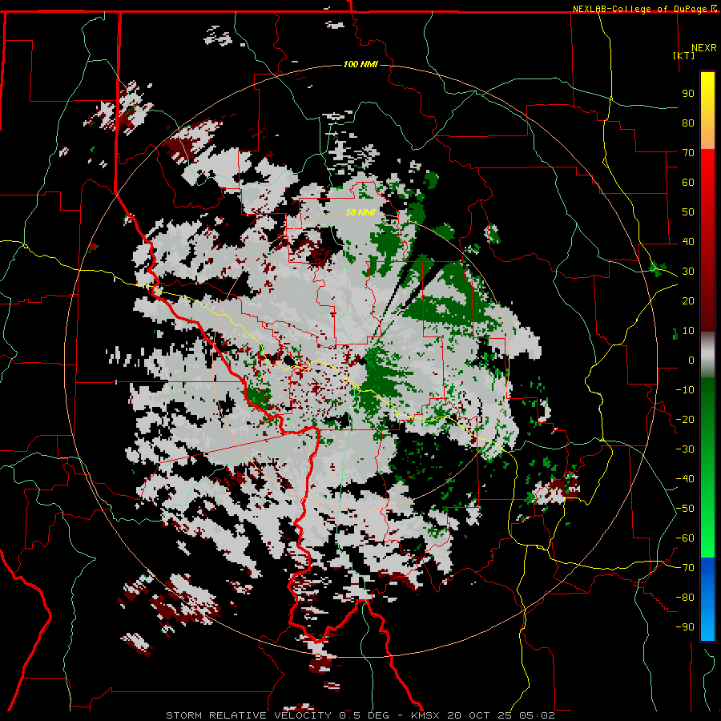
Task: Click the -20 knot scale label
Action: coord(685,419)
